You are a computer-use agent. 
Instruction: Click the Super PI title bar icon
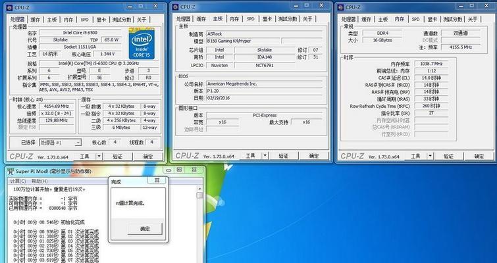point(11,172)
